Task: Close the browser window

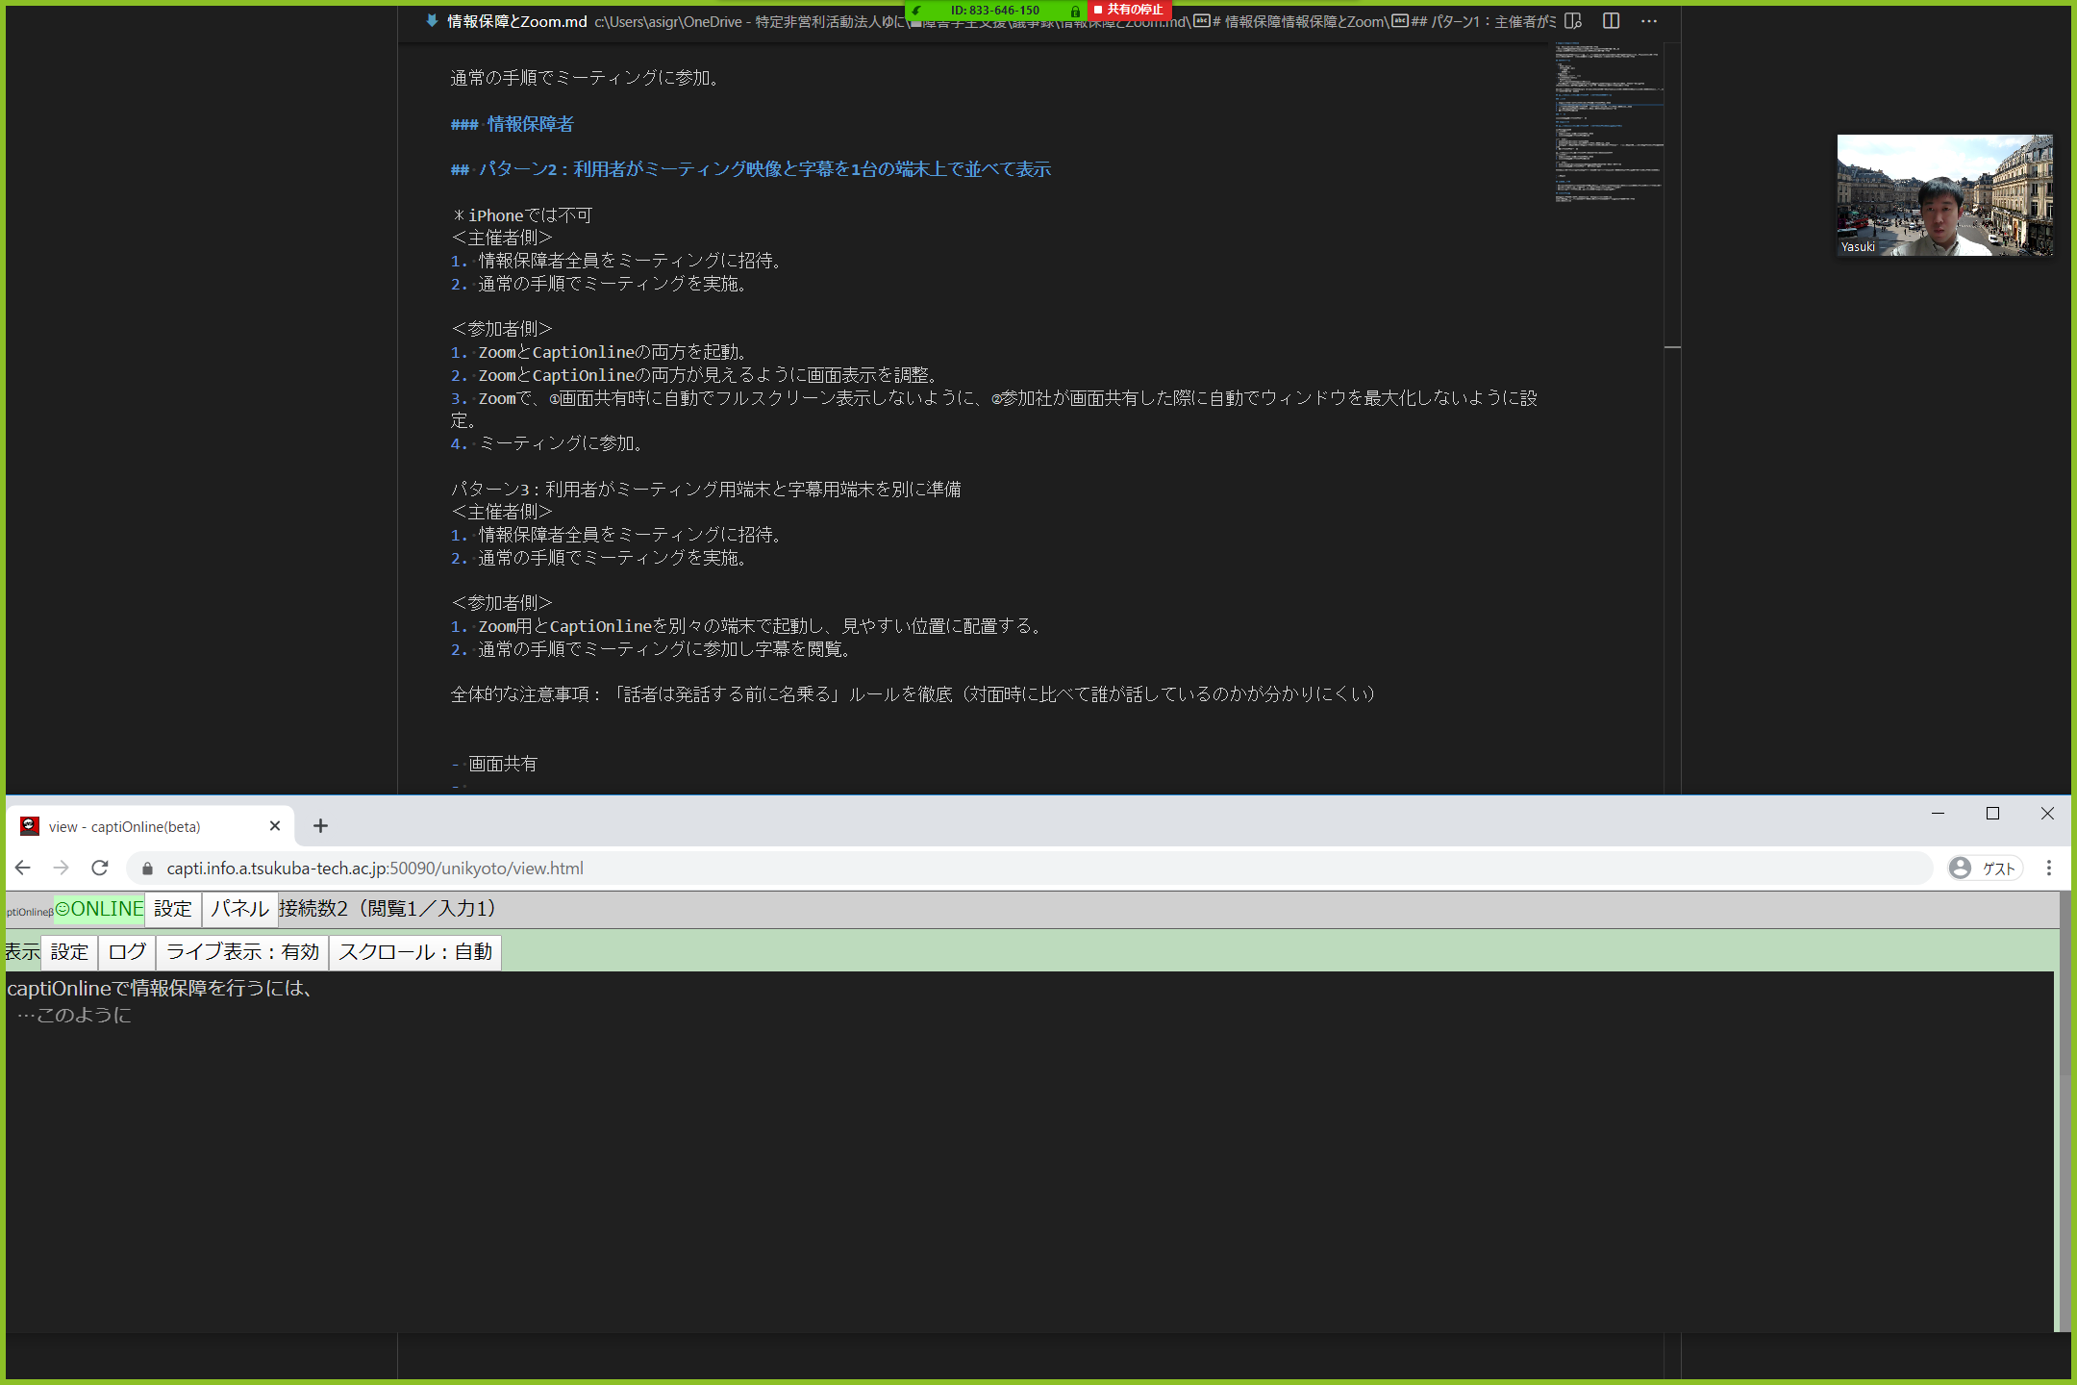Action: [x=2047, y=814]
